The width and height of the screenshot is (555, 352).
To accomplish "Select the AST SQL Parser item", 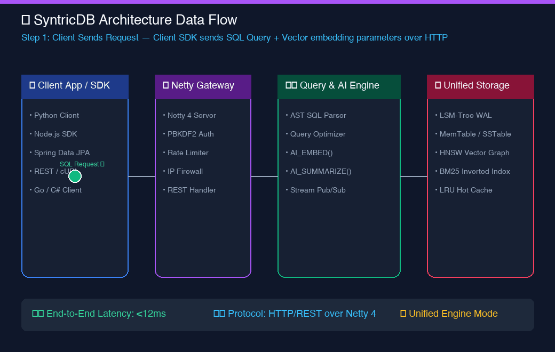I will pyautogui.click(x=316, y=115).
